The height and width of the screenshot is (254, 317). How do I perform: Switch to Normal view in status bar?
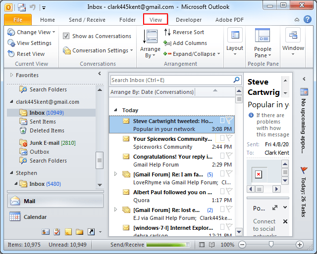pos(202,245)
